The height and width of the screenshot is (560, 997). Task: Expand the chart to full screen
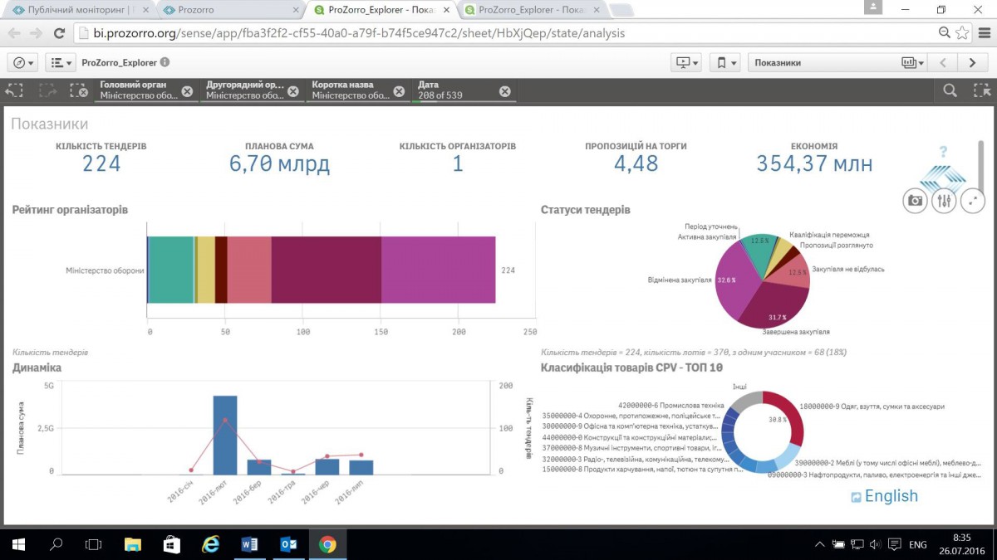point(973,201)
